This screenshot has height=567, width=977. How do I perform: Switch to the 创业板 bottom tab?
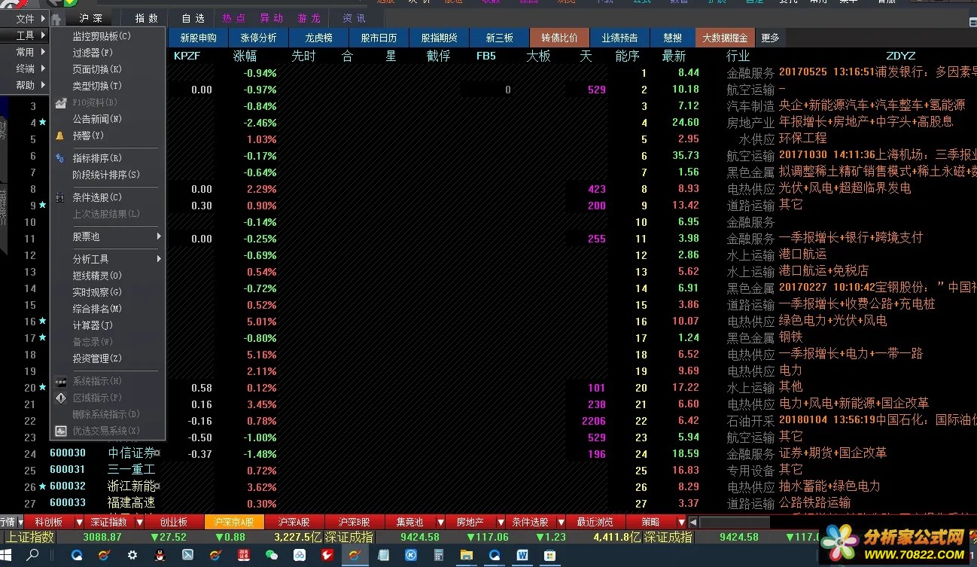pos(174,522)
